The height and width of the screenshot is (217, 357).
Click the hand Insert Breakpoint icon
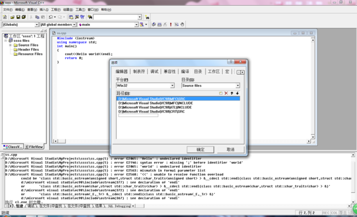coord(182,25)
